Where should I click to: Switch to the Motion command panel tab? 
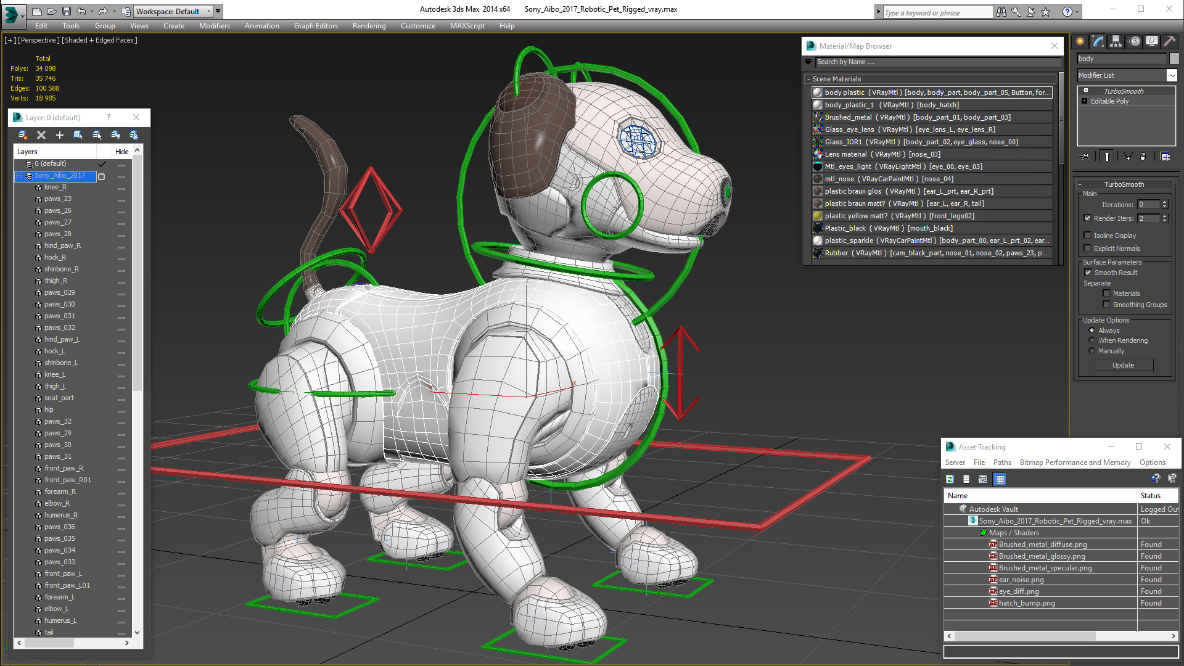[x=1135, y=41]
